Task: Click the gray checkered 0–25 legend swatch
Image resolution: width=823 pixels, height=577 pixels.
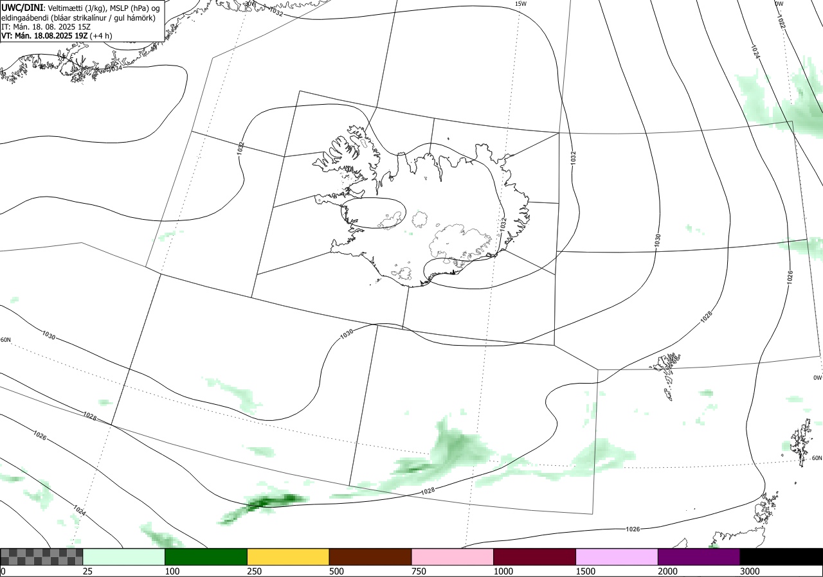Action: pyautogui.click(x=42, y=556)
